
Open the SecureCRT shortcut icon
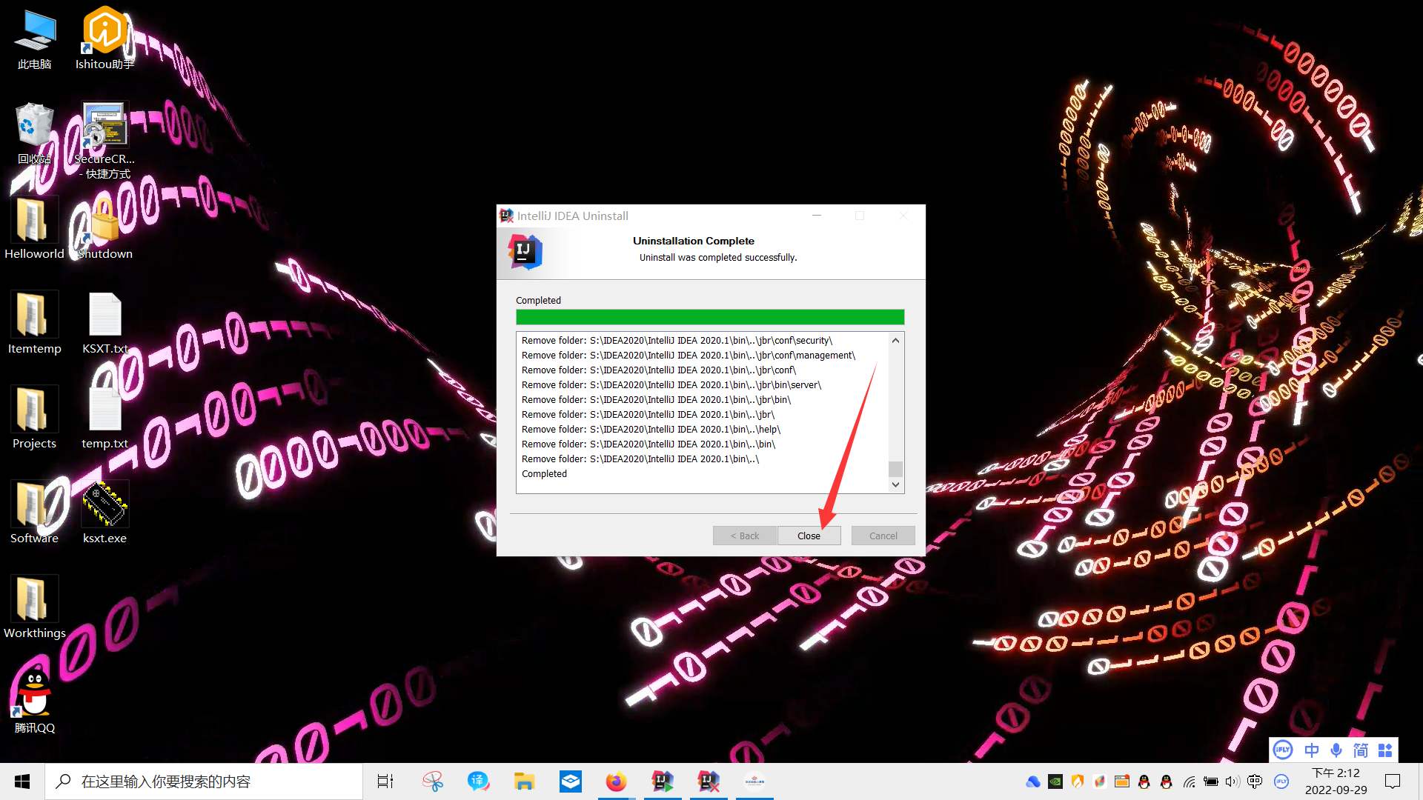pos(105,124)
